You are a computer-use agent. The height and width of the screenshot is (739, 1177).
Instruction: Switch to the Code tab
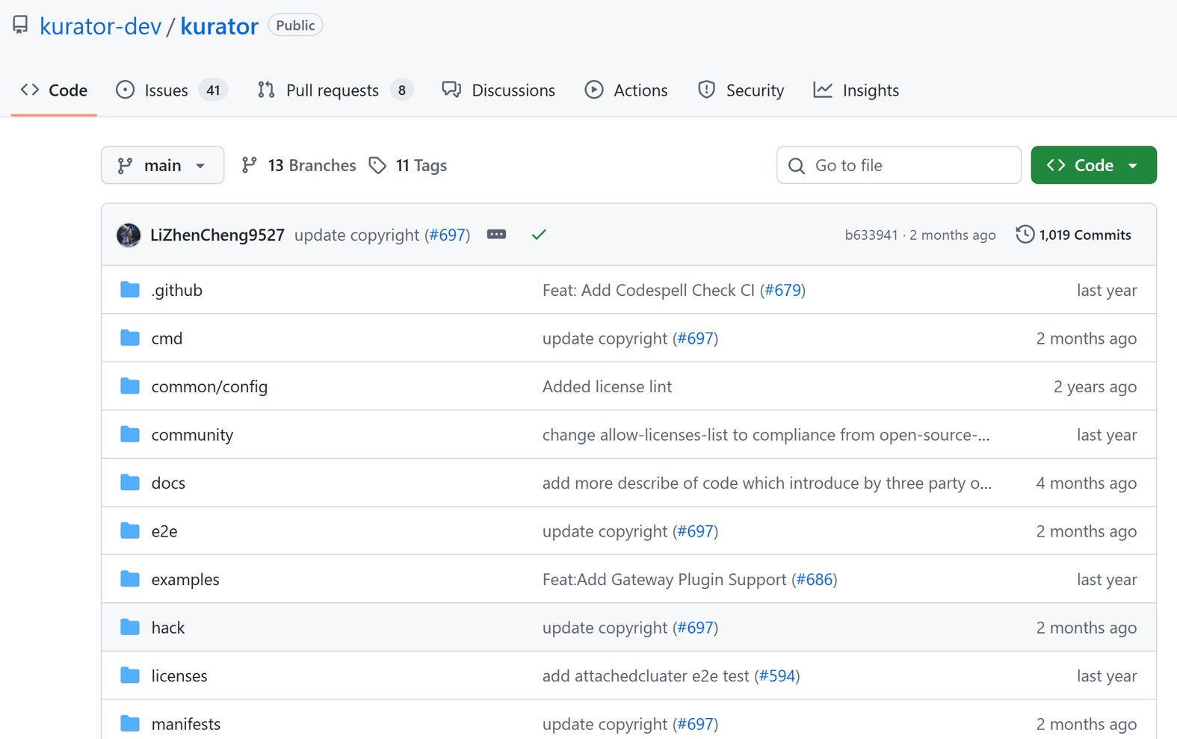point(54,90)
